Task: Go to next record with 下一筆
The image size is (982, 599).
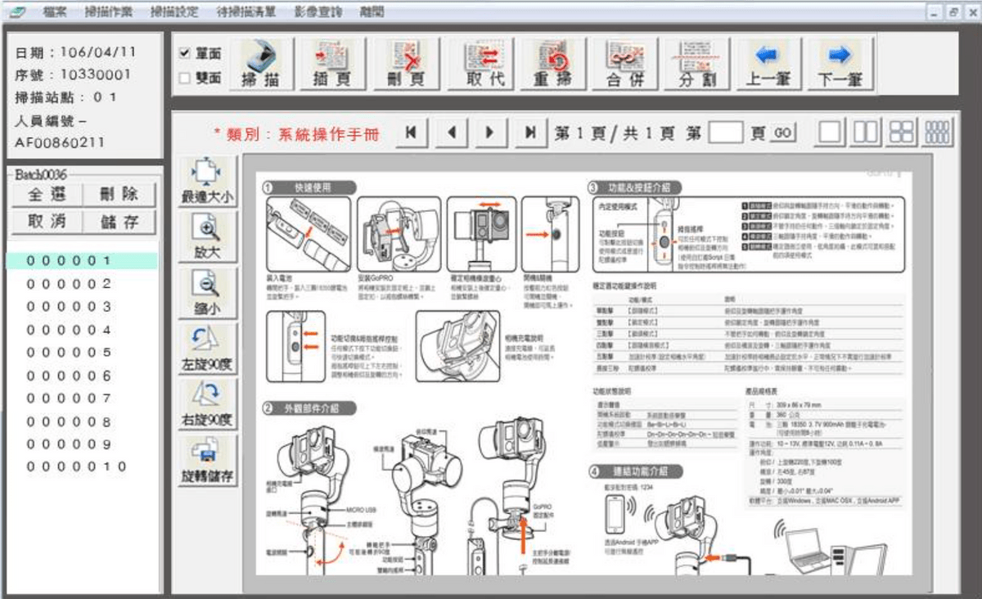Action: click(x=840, y=64)
